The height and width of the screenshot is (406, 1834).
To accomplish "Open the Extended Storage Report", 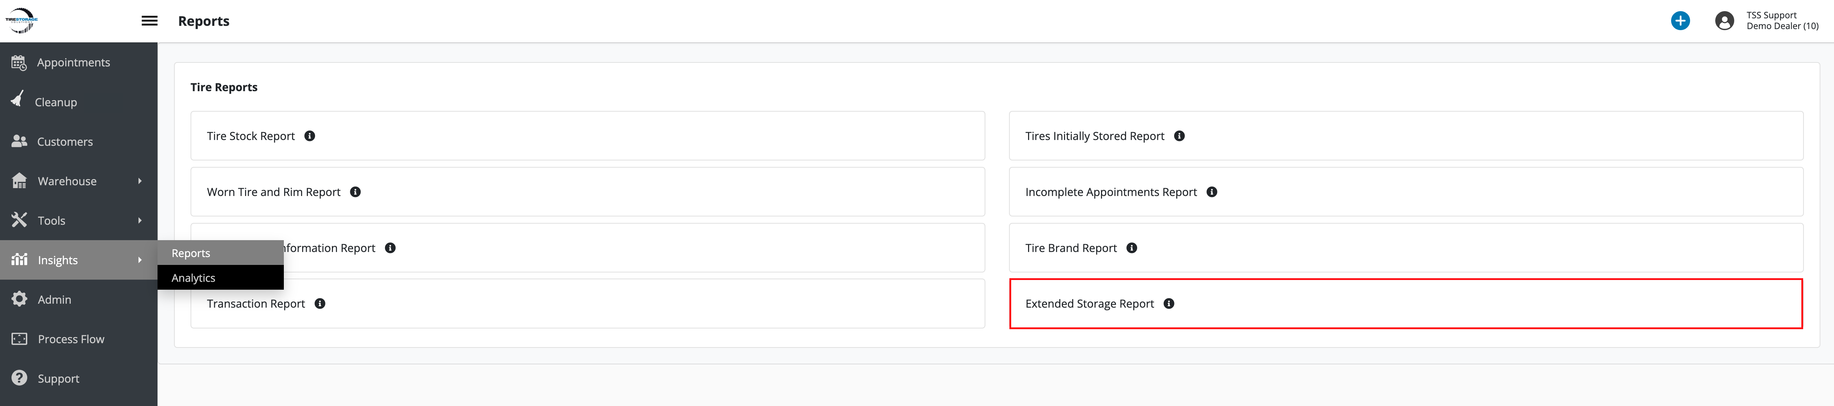I will 1089,303.
